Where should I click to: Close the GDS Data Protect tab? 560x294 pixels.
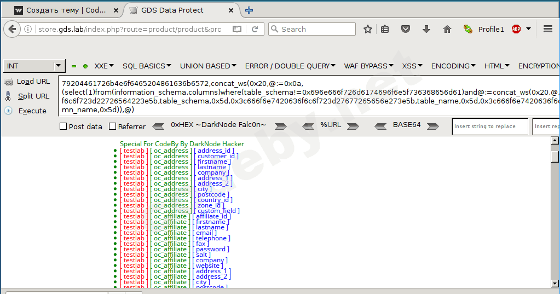[230, 10]
